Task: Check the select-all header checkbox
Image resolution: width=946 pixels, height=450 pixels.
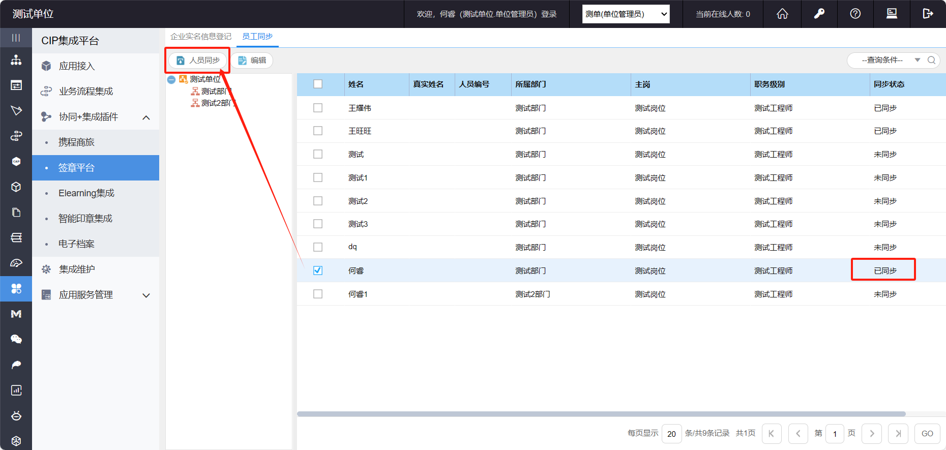Action: tap(318, 84)
